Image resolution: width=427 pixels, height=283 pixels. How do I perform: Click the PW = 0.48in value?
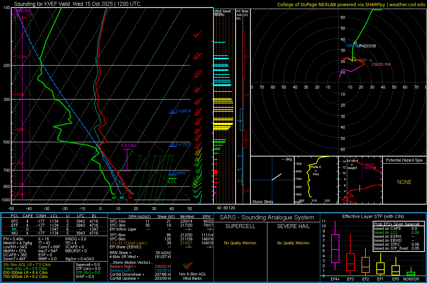click(x=13, y=239)
